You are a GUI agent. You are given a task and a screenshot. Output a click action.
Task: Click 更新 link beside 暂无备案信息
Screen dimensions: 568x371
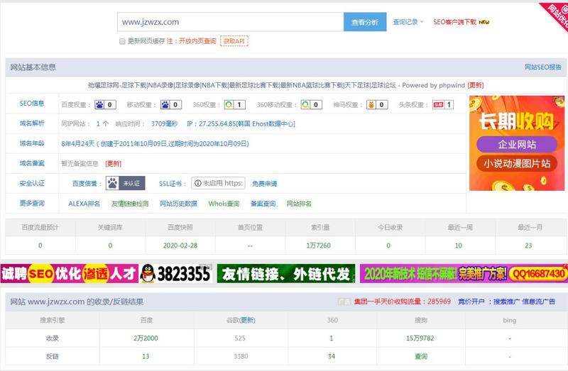point(113,164)
